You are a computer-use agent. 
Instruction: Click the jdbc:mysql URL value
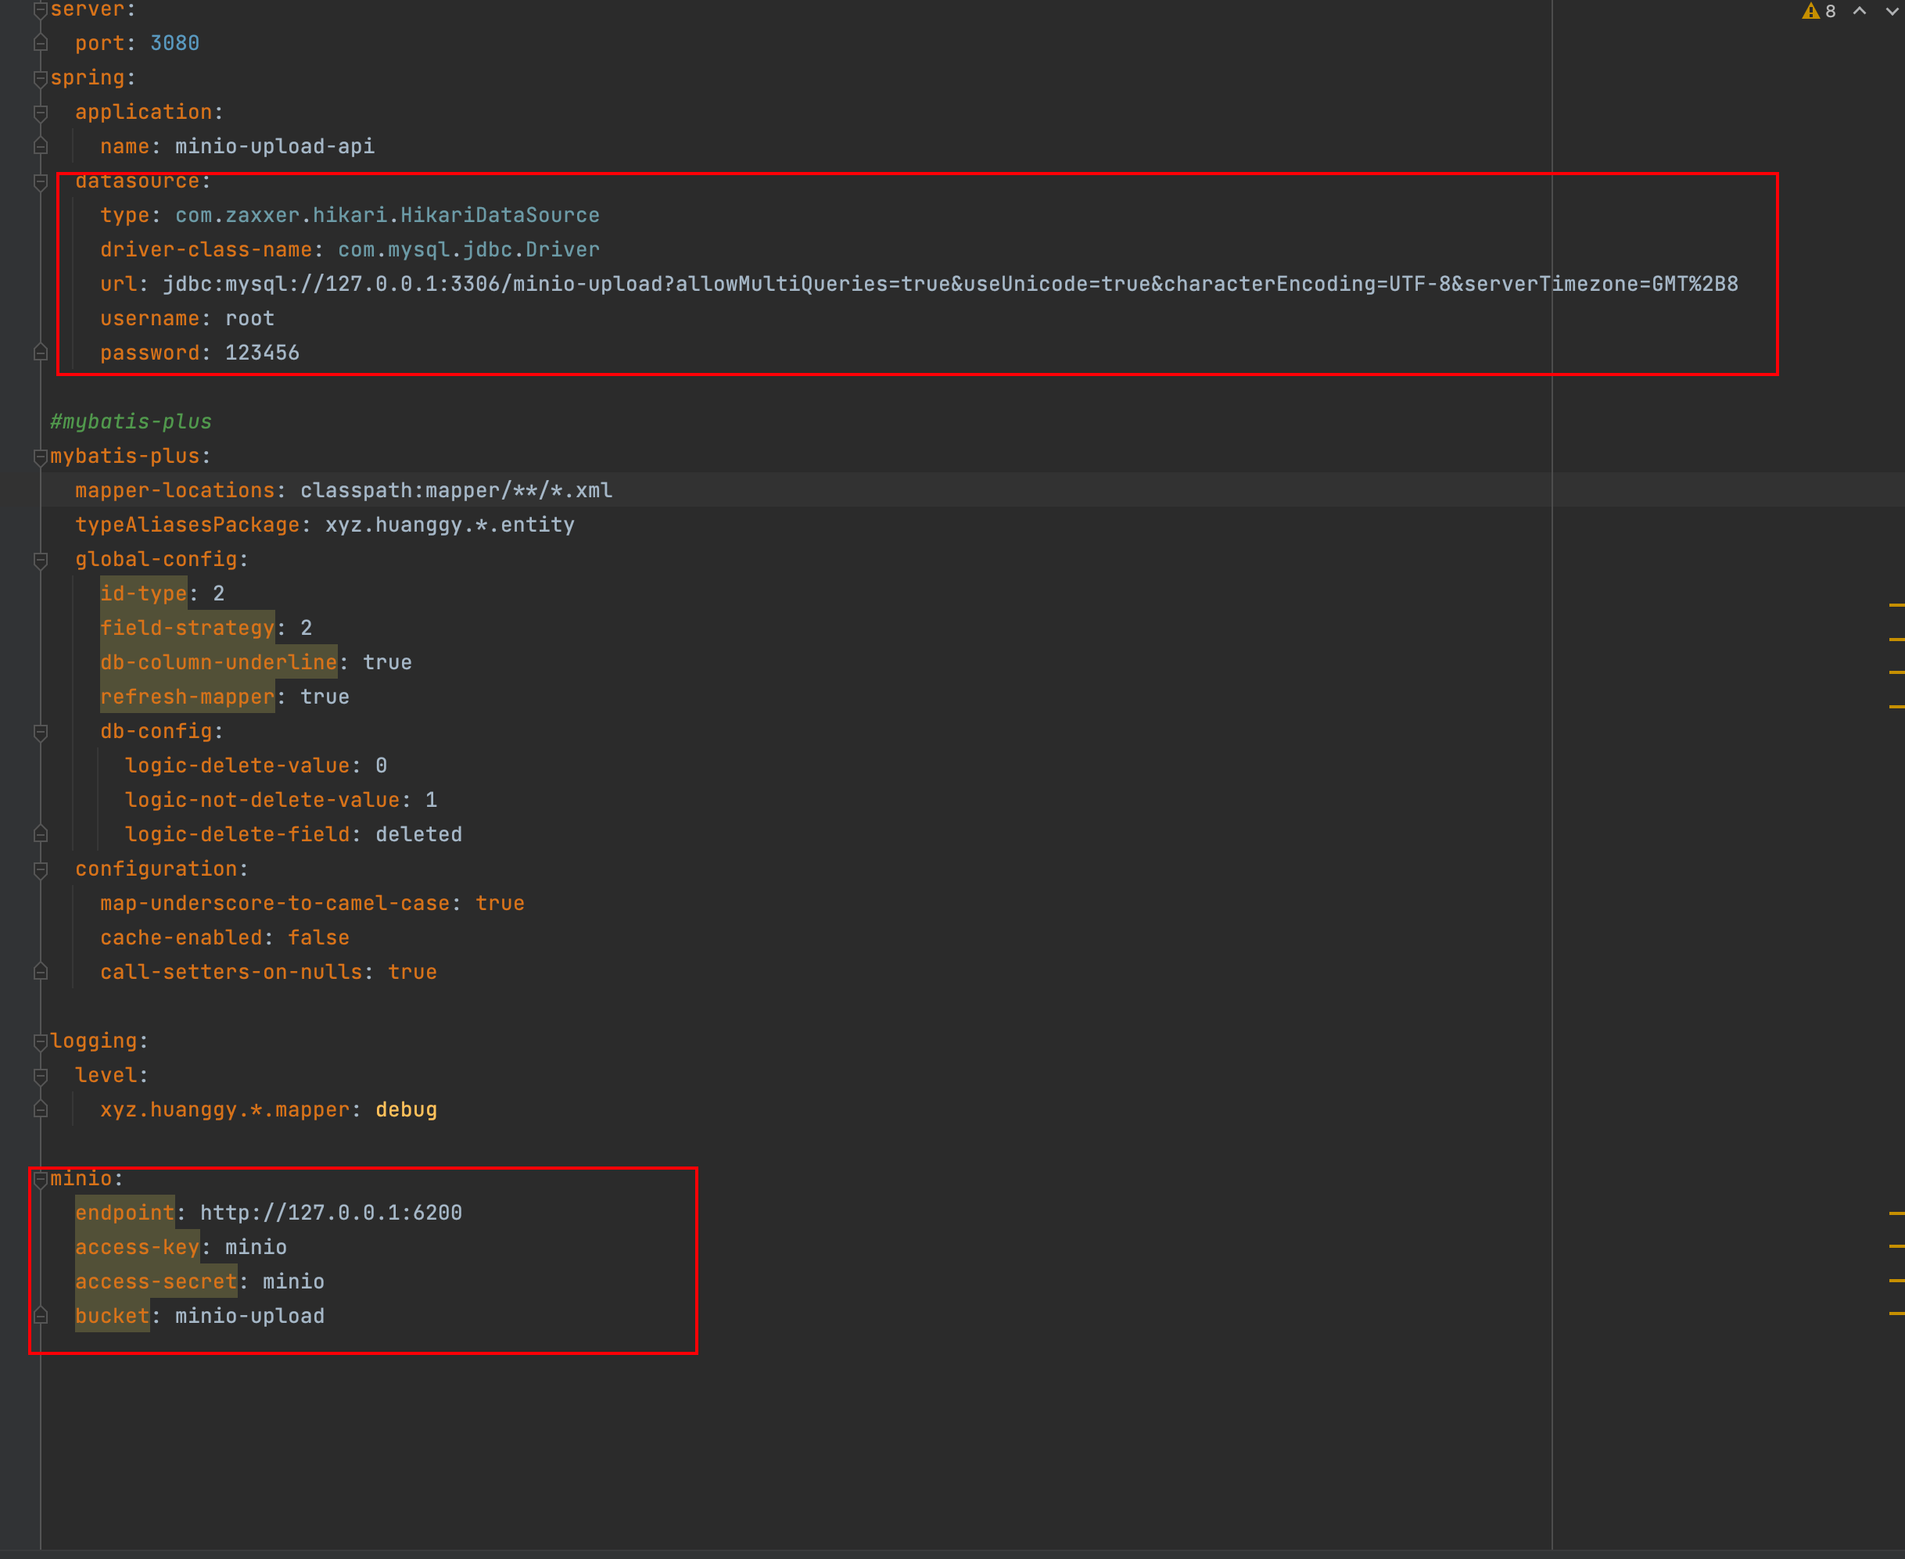pos(950,284)
